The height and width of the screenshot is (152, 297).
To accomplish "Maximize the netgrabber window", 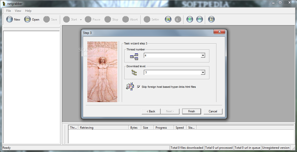I will (x=280, y=3).
